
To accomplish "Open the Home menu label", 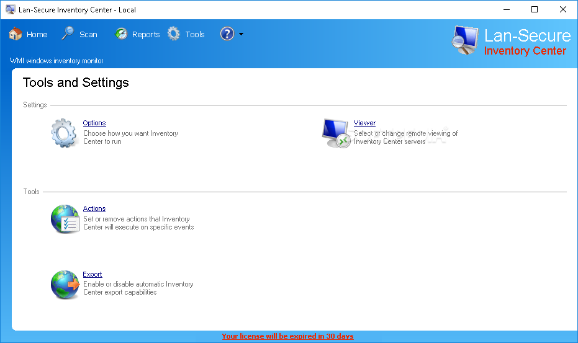I will 37,34.
